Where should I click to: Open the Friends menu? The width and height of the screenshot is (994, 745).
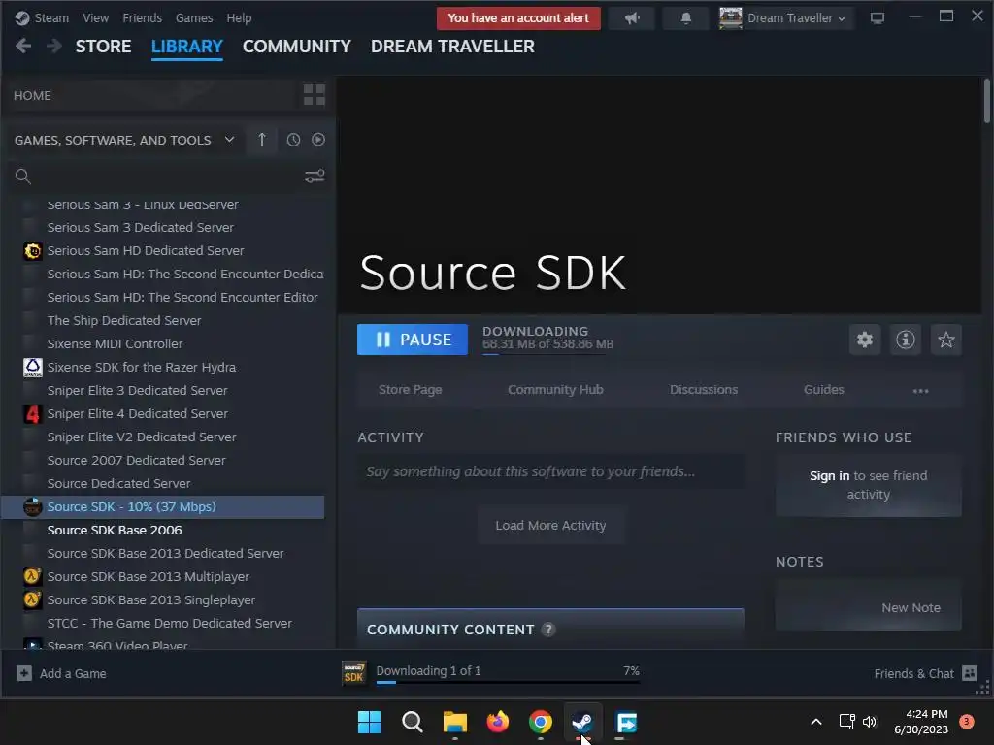click(x=142, y=18)
